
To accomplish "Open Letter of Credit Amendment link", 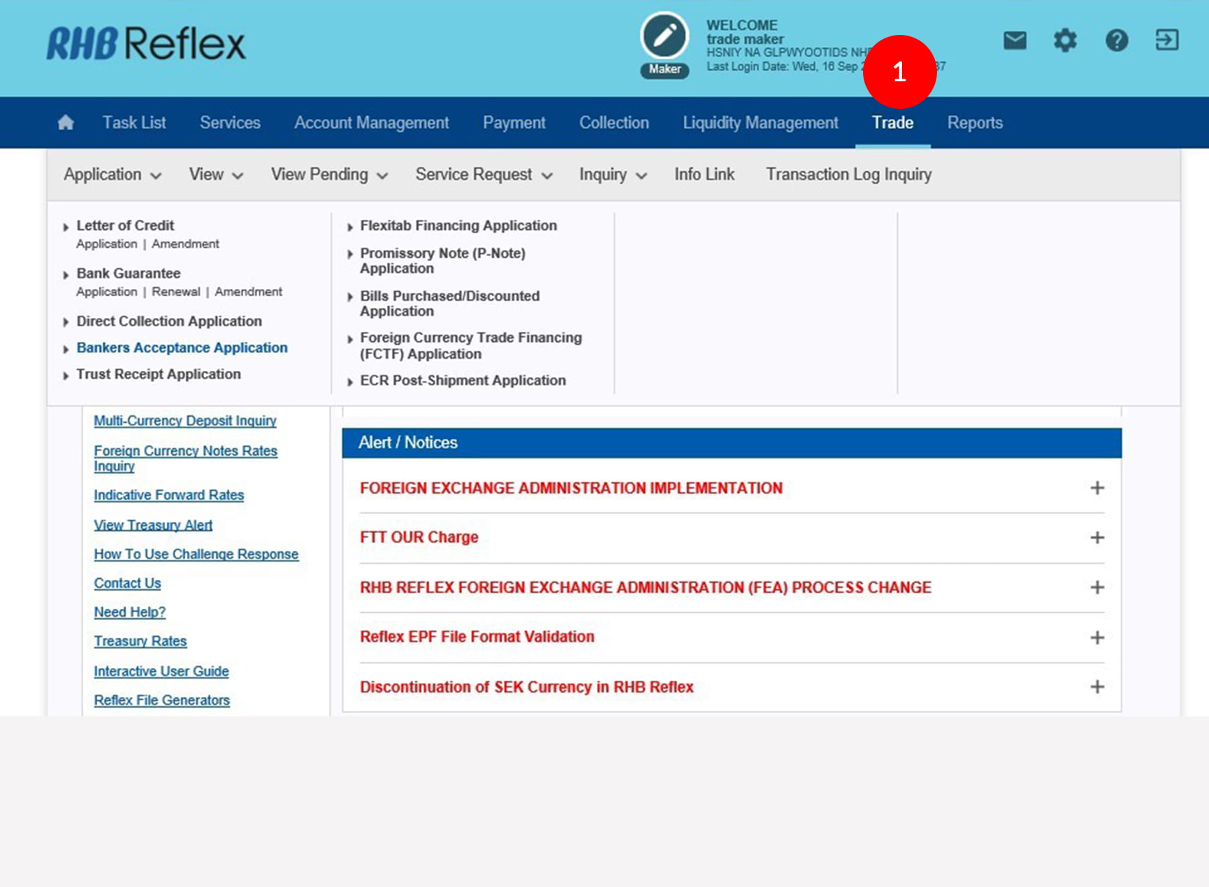I will click(x=185, y=244).
